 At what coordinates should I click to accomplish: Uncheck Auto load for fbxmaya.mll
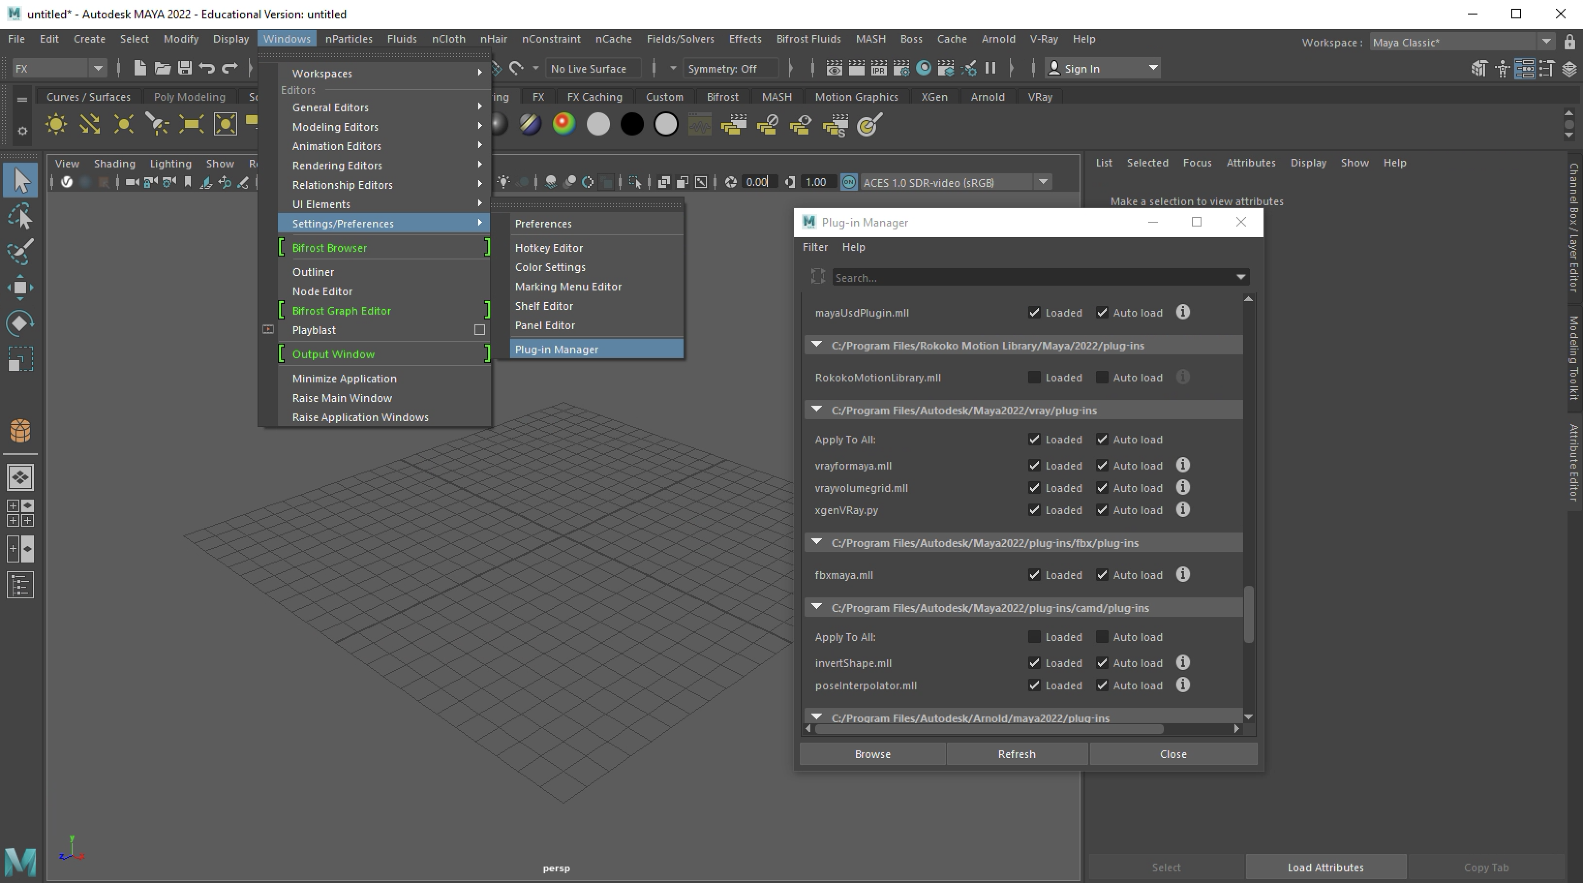tap(1102, 575)
